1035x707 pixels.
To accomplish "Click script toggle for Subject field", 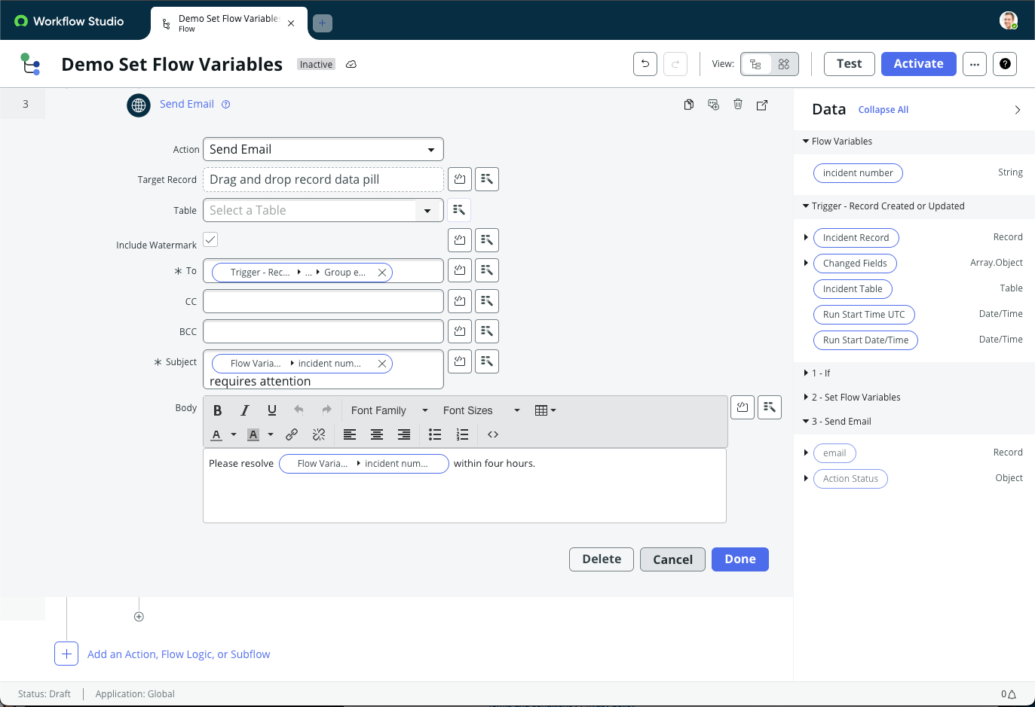I will click(460, 361).
